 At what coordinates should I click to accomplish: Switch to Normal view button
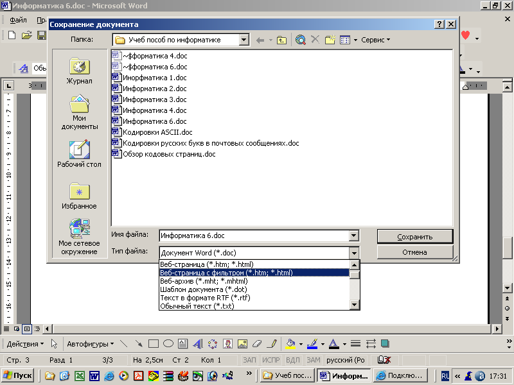(6, 329)
